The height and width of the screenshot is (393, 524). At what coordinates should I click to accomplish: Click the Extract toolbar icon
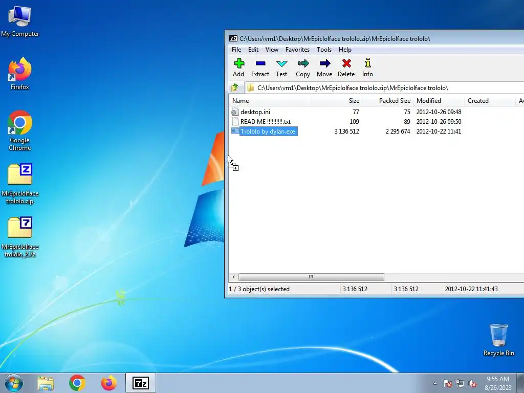[260, 63]
